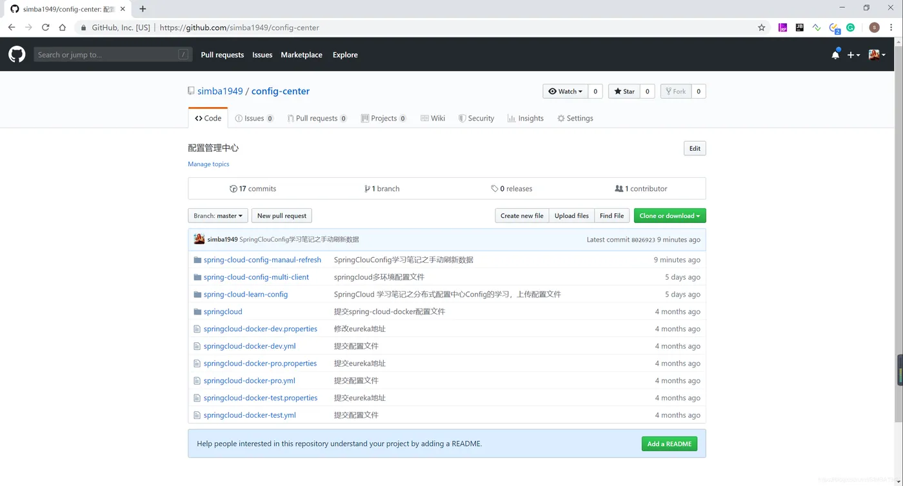This screenshot has height=486, width=903.
Task: Open Marketplace in top navigation
Action: point(301,55)
